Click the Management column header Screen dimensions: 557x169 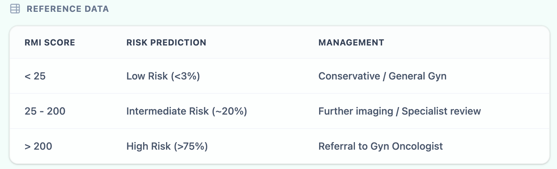[351, 43]
